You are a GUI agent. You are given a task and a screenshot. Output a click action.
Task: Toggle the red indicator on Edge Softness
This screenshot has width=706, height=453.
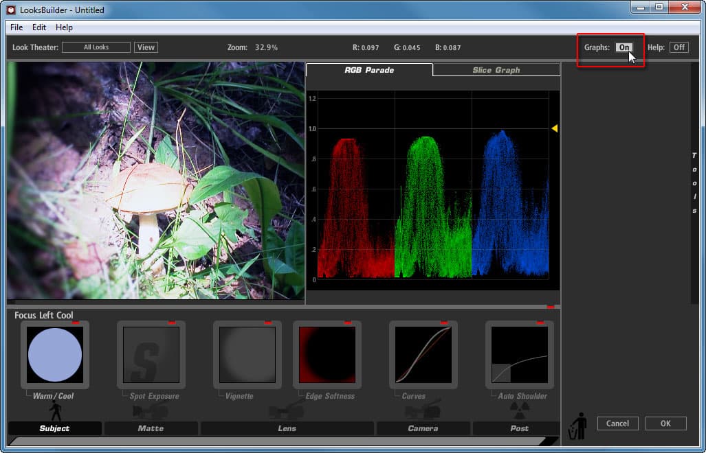[x=348, y=323]
